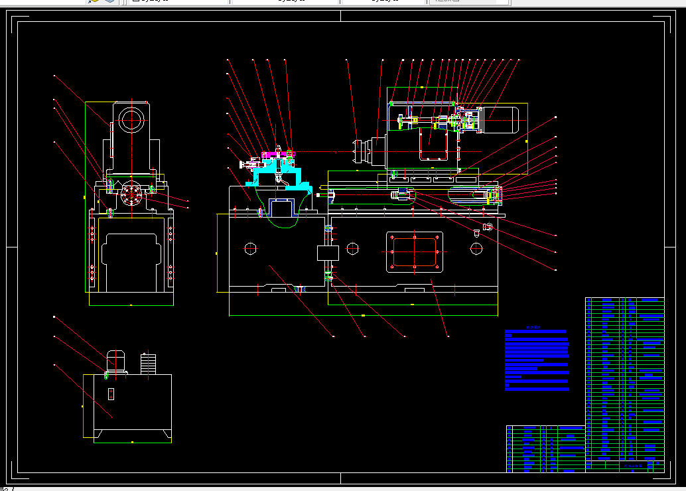Screen dimensions: 686x491
Task: Select the coupling box between bed sections
Action: pos(328,253)
